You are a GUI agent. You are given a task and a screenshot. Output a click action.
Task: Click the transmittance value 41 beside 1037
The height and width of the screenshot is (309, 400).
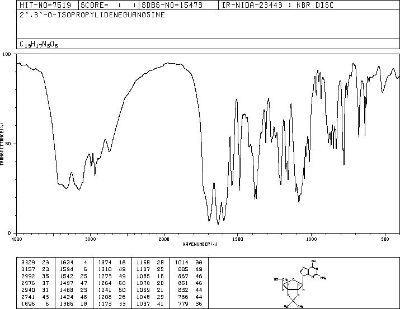tap(161, 303)
